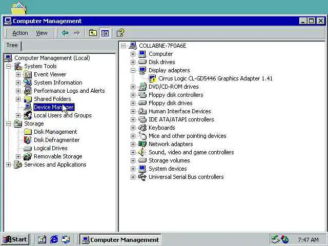This screenshot has height=246, width=328.
Task: Select the Computer device category
Action: 160,54
